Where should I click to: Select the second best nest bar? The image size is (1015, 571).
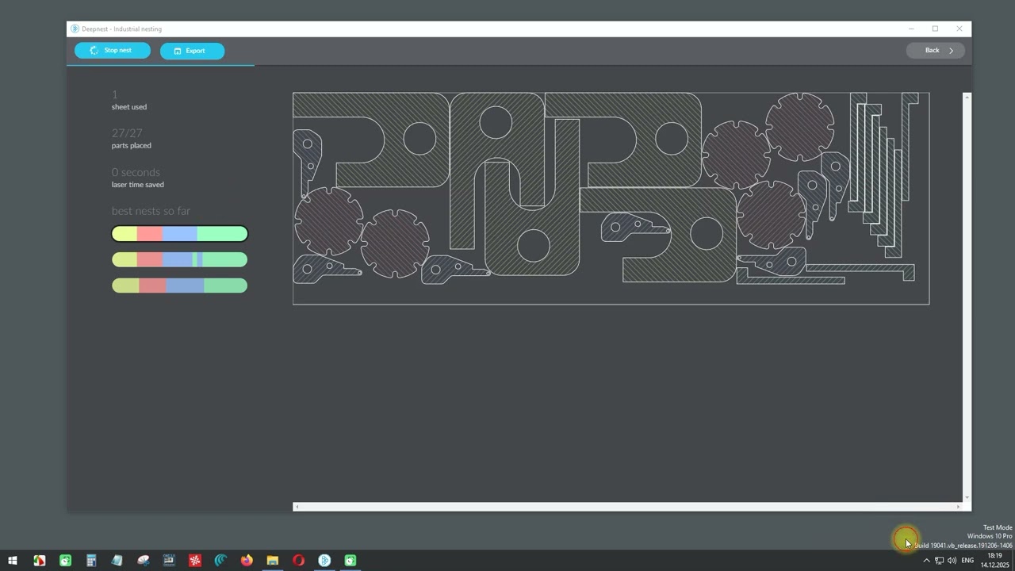point(180,259)
